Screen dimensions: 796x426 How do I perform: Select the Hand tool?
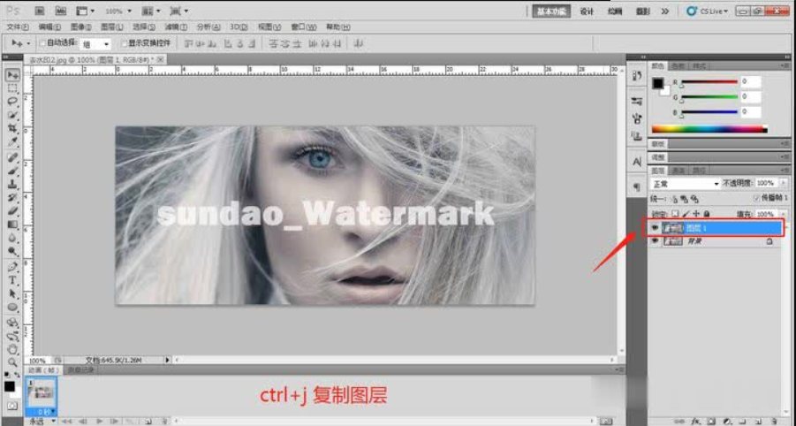click(x=12, y=349)
